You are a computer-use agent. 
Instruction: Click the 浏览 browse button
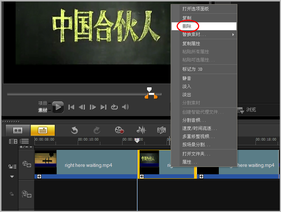coord(247,110)
